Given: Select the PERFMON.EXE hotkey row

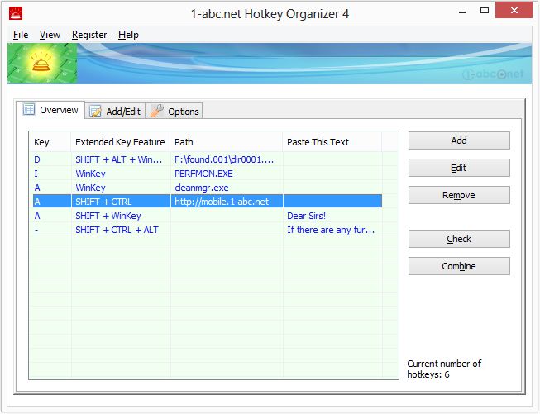Looking at the screenshot, I should (x=203, y=174).
